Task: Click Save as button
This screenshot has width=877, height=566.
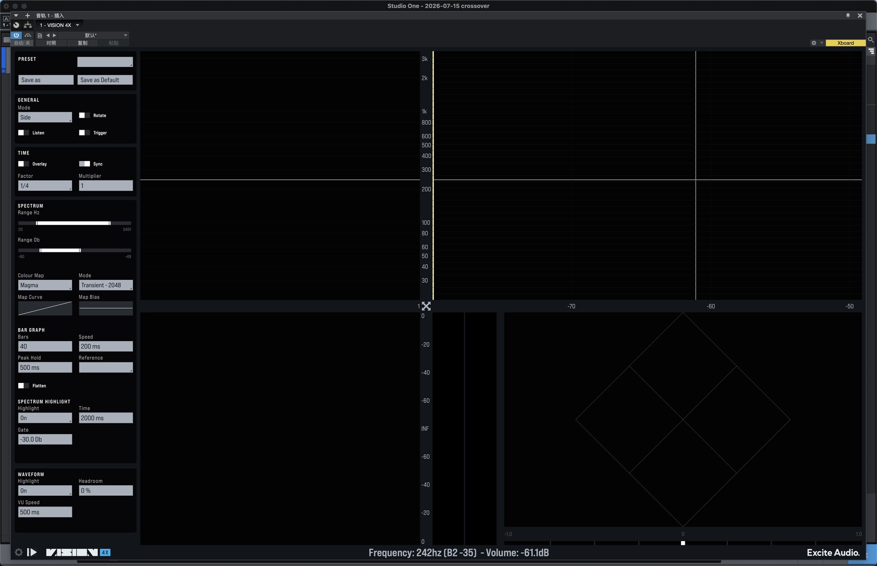Action: point(46,80)
